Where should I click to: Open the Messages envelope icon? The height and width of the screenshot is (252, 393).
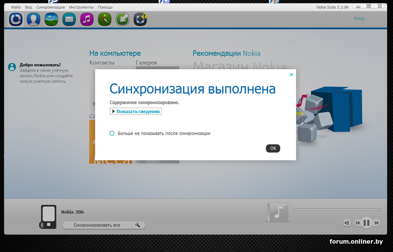(69, 19)
